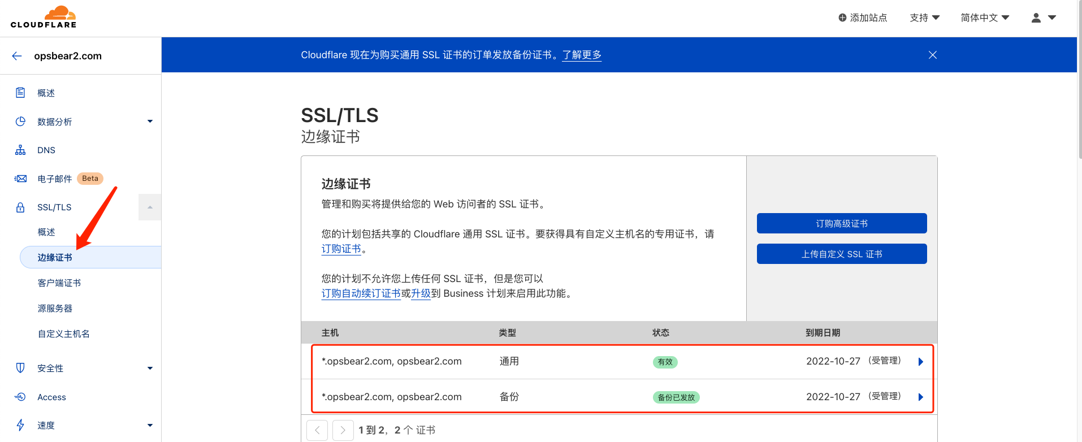Click the 订购证书 link
Viewport: 1082px width, 442px height.
point(341,249)
